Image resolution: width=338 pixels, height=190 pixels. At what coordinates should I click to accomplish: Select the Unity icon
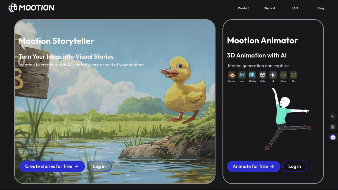click(262, 75)
